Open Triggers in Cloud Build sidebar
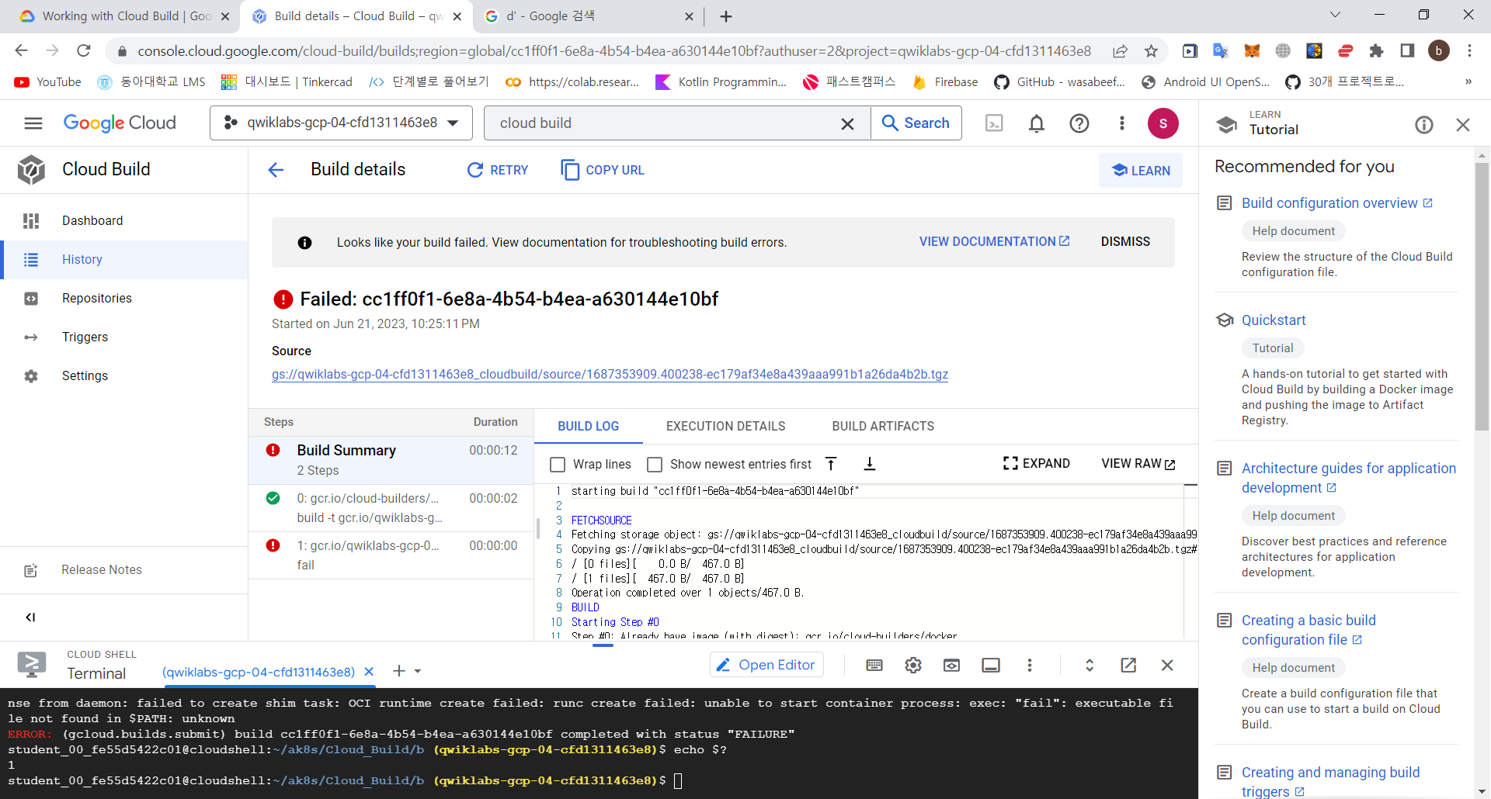 (124, 337)
